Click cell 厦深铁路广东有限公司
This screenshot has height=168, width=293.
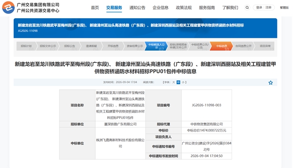pos(120,124)
